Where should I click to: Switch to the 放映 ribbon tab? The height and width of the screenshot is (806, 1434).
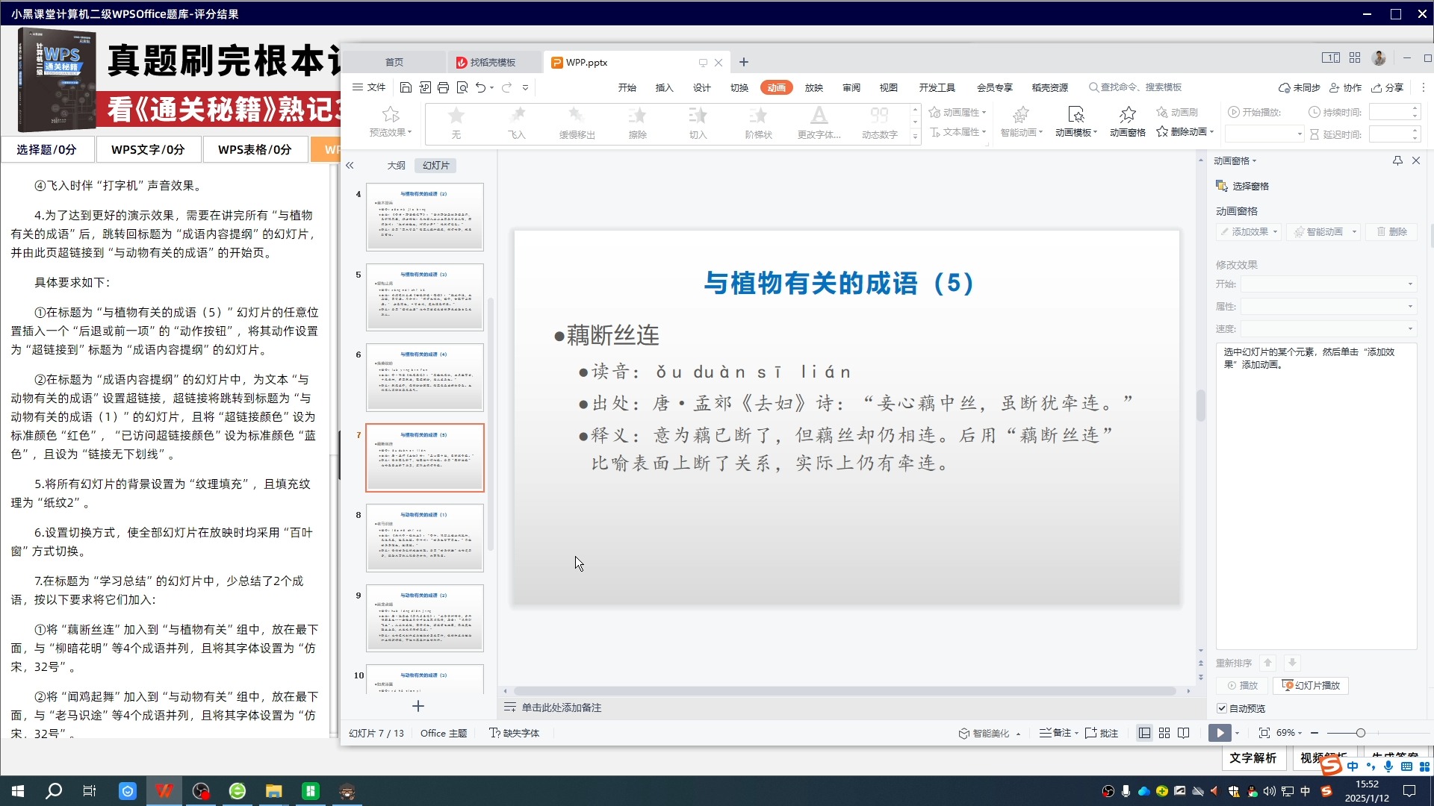coord(813,87)
